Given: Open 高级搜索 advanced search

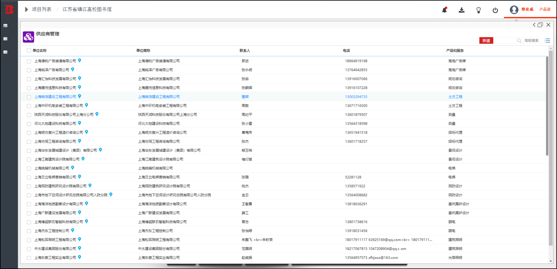Looking at the screenshot, I should pos(531,41).
